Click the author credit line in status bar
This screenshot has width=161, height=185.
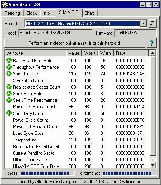coord(81,182)
